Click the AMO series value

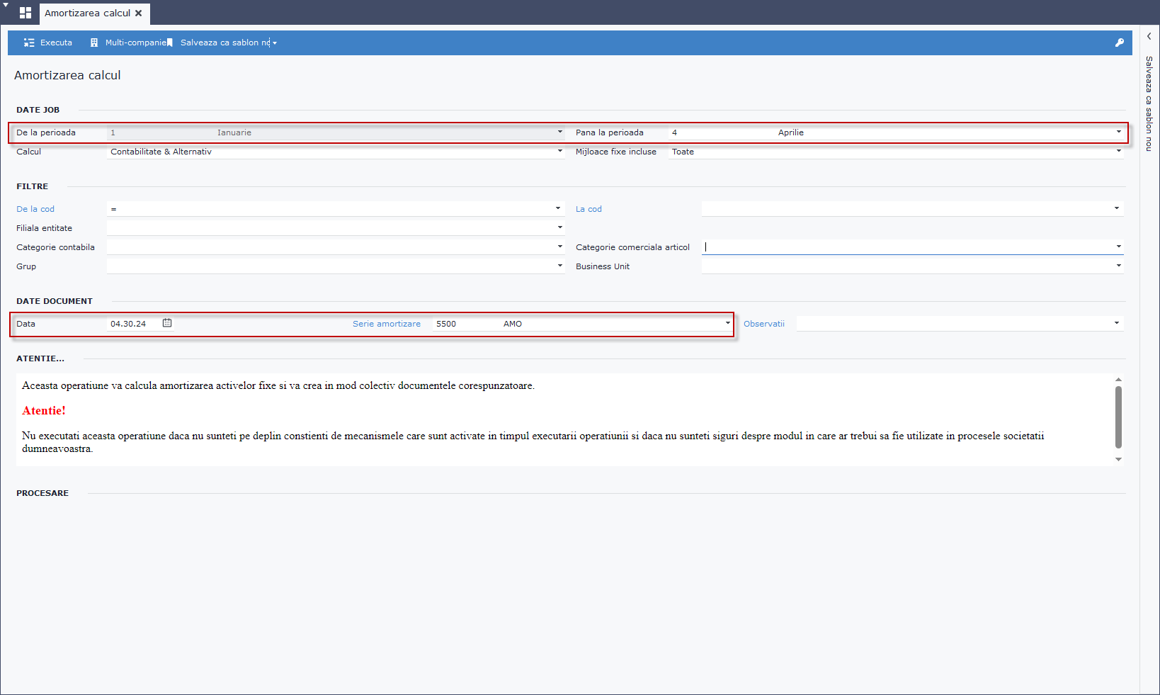coord(513,324)
